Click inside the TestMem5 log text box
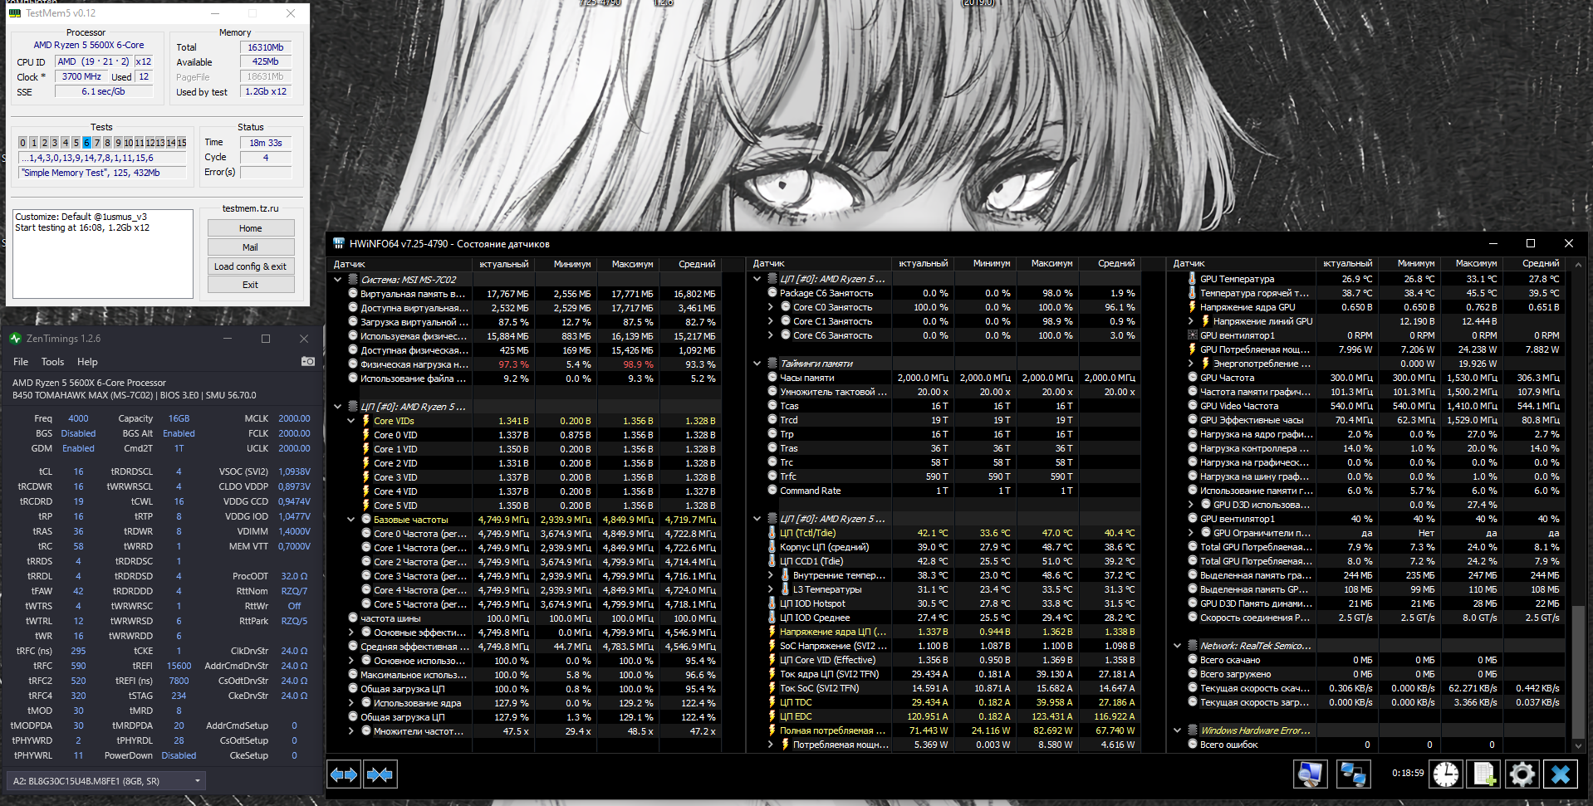Viewport: 1593px width, 806px height. point(104,253)
